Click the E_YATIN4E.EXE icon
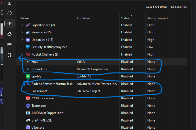The width and height of the screenshot is (196, 130). click(x=28, y=120)
